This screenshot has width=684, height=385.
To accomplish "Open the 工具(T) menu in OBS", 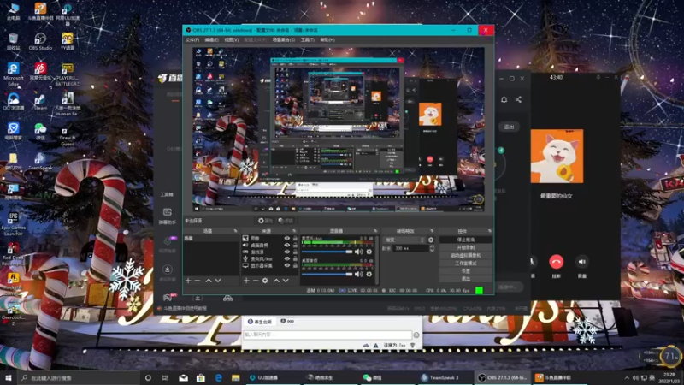I will pyautogui.click(x=308, y=39).
